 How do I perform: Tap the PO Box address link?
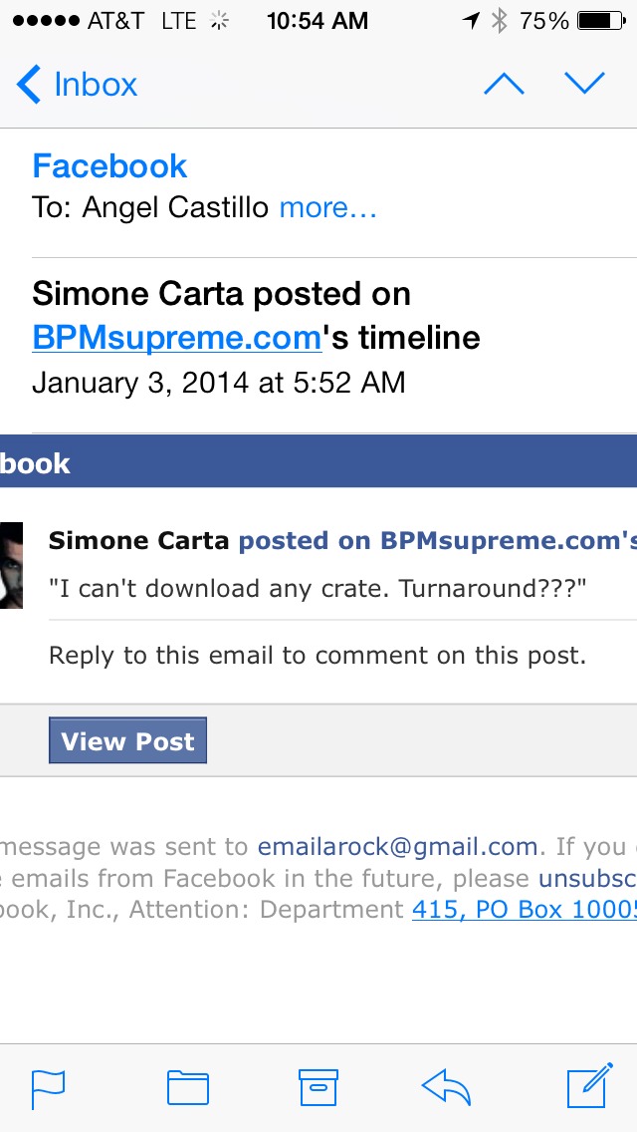pos(524,909)
